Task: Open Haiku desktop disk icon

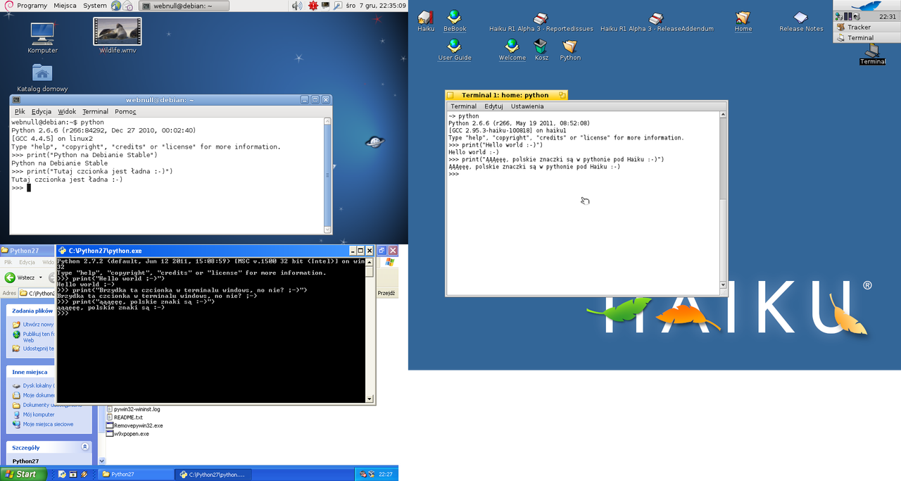Action: pos(426,21)
